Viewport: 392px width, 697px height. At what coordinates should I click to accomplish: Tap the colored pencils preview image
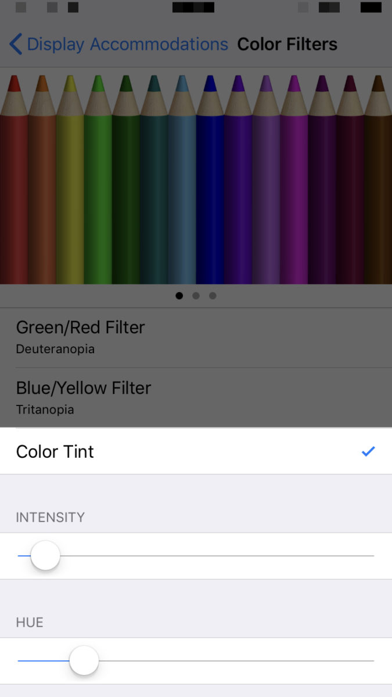click(196, 177)
